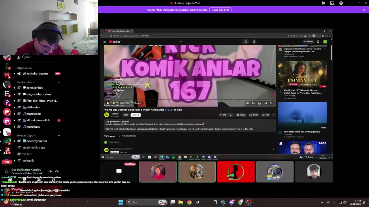Open the genelsohbet channel
The height and width of the screenshot is (207, 369).
[x=38, y=88]
